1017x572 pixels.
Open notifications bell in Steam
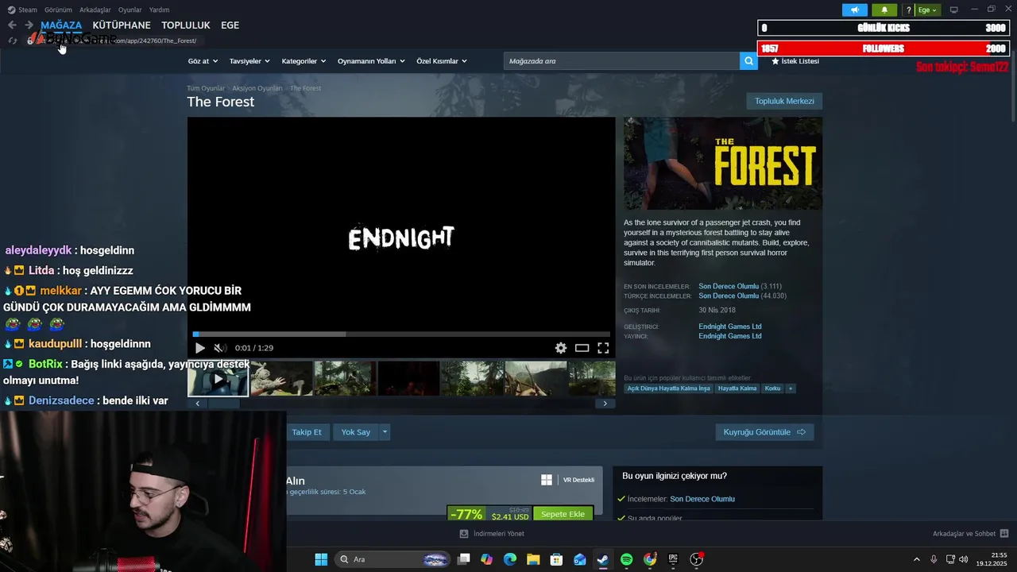click(x=884, y=10)
